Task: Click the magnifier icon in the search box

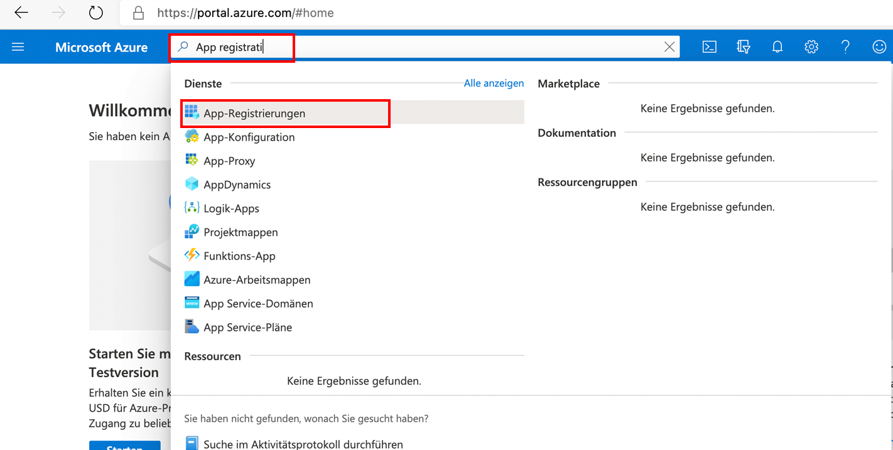Action: coord(183,47)
